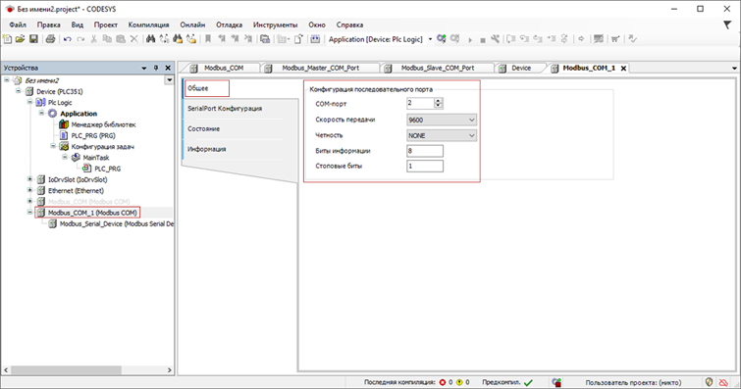Open project using the folder icon
Screen dimensions: 741x389
[x=20, y=39]
